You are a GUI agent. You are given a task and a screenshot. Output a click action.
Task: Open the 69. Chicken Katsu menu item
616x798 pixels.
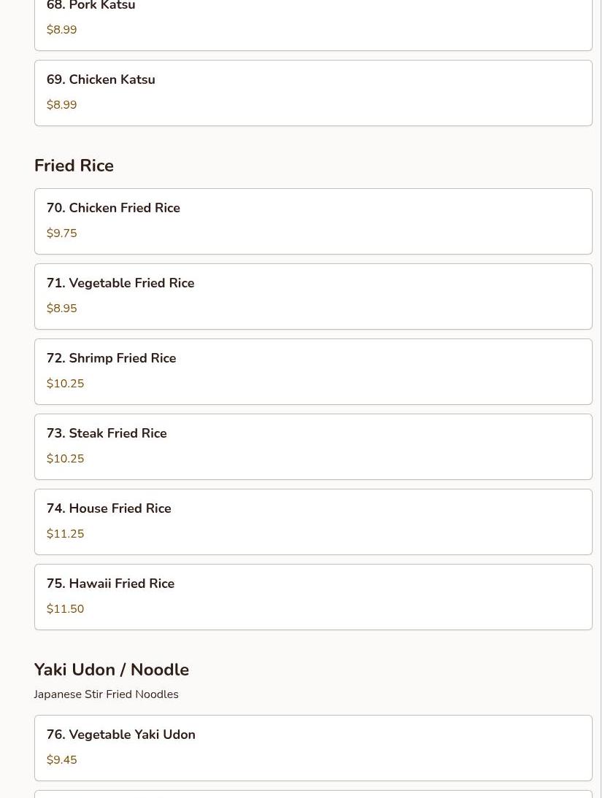point(312,93)
